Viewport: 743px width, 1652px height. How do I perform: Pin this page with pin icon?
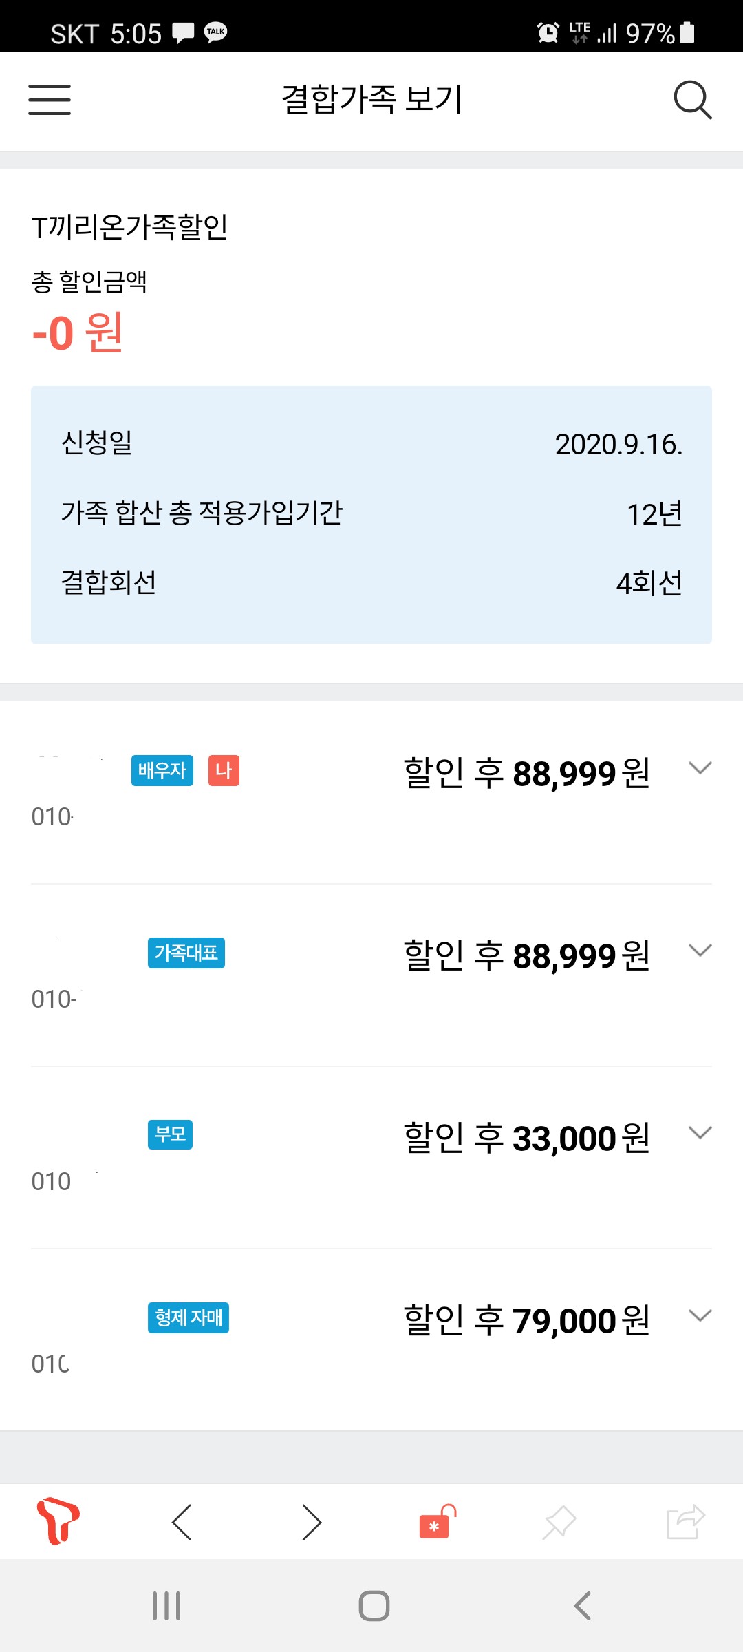point(559,1522)
